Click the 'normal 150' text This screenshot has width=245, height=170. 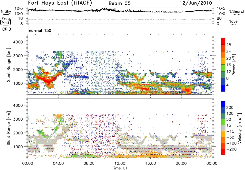pyautogui.click(x=40, y=30)
